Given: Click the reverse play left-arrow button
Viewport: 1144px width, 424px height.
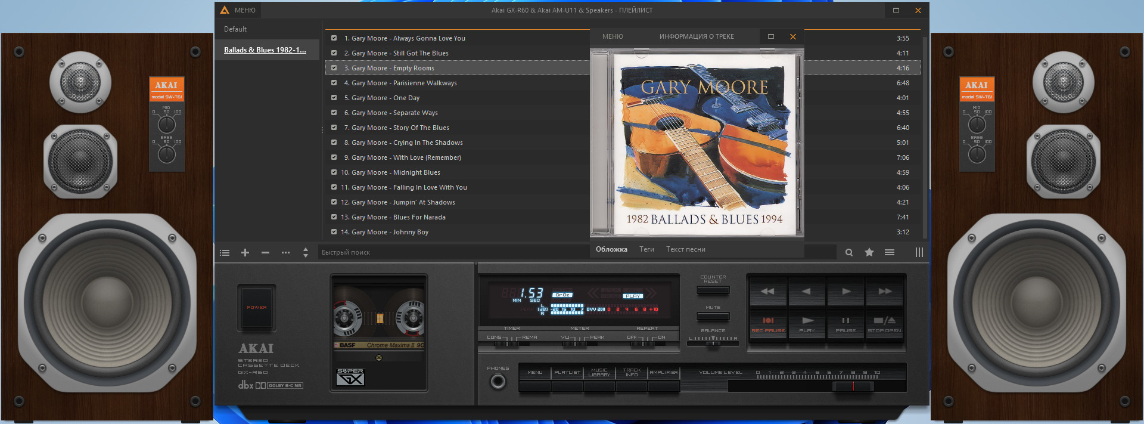Looking at the screenshot, I should [807, 291].
